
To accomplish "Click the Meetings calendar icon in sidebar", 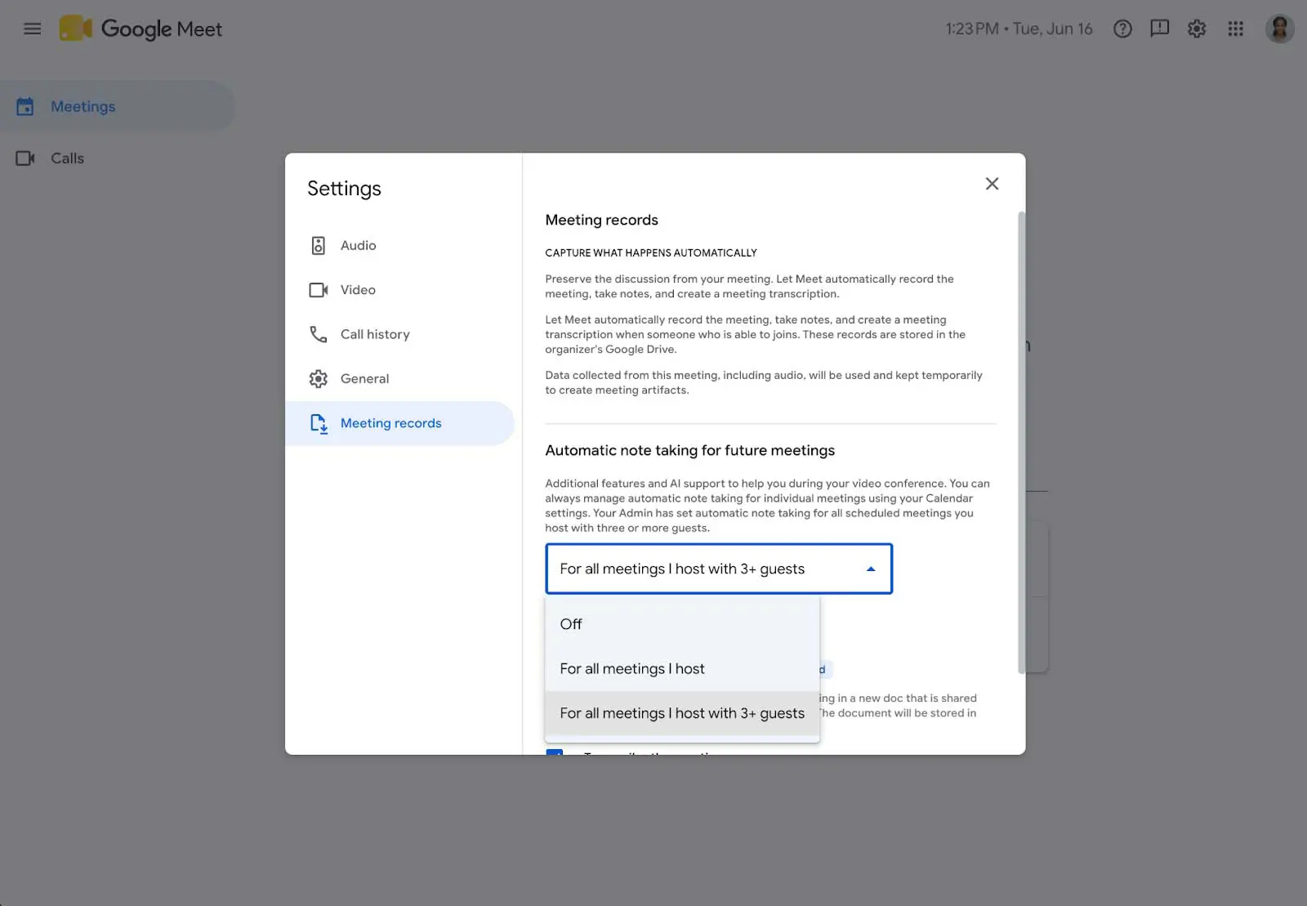I will click(x=25, y=106).
